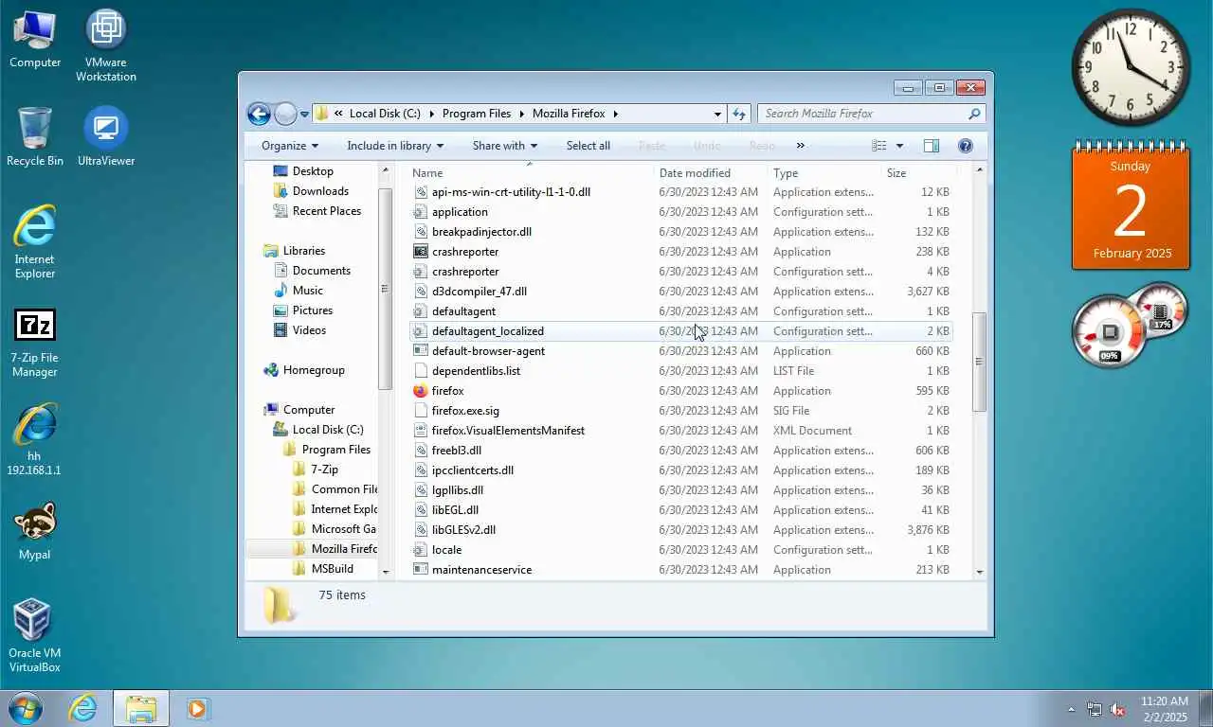Click the search magnifier icon

pyautogui.click(x=973, y=114)
